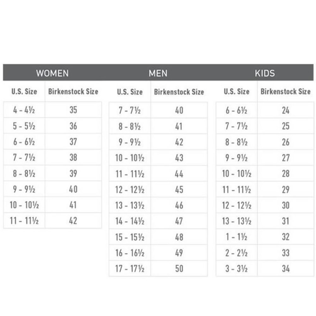Click kids' U.S. size 1 - 1½
The height and width of the screenshot is (316, 316).
point(237,237)
